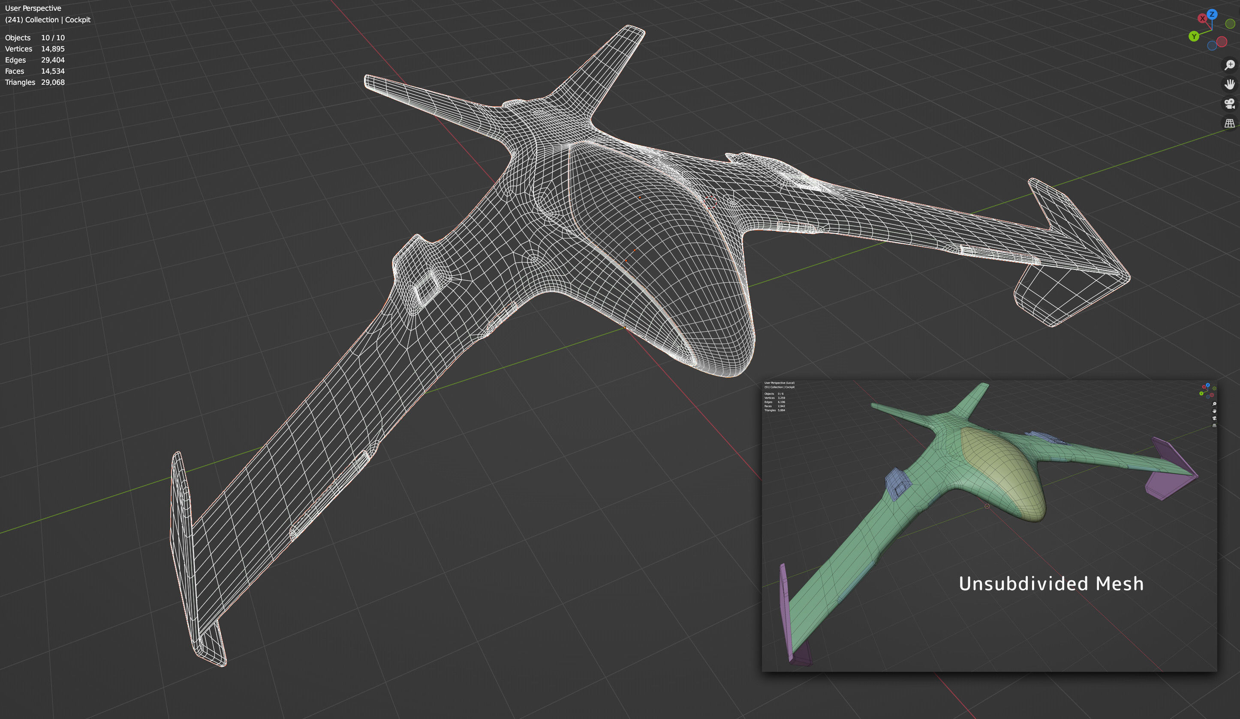1240x719 pixels.
Task: Click the green Y axis on main gizmo
Action: pos(1194,36)
